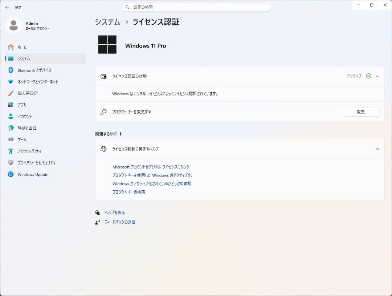The height and width of the screenshot is (296, 392).
Task: Click the ヘルプを表示 link
Action: (115, 212)
